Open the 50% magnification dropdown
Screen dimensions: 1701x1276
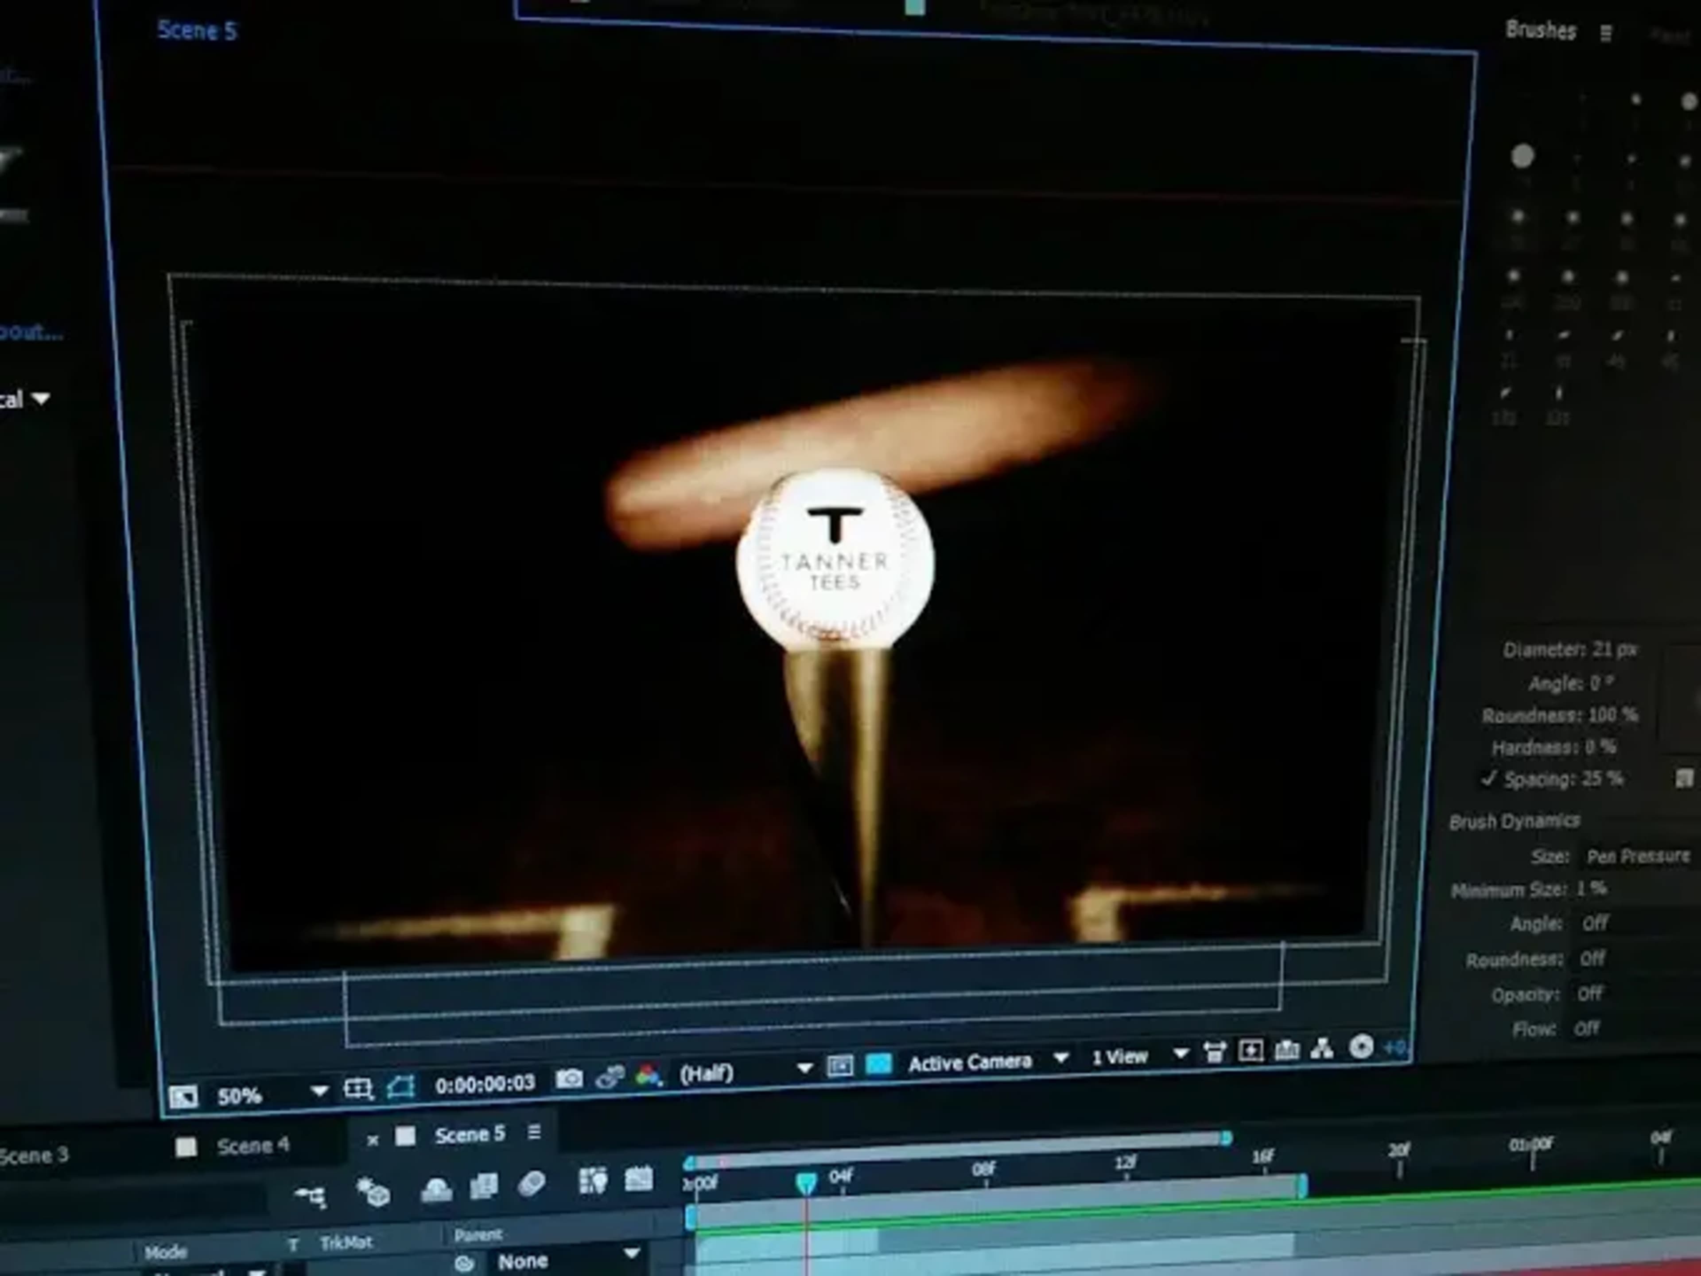click(272, 1094)
